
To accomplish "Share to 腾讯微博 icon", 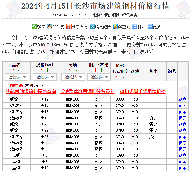I will (x=92, y=27).
